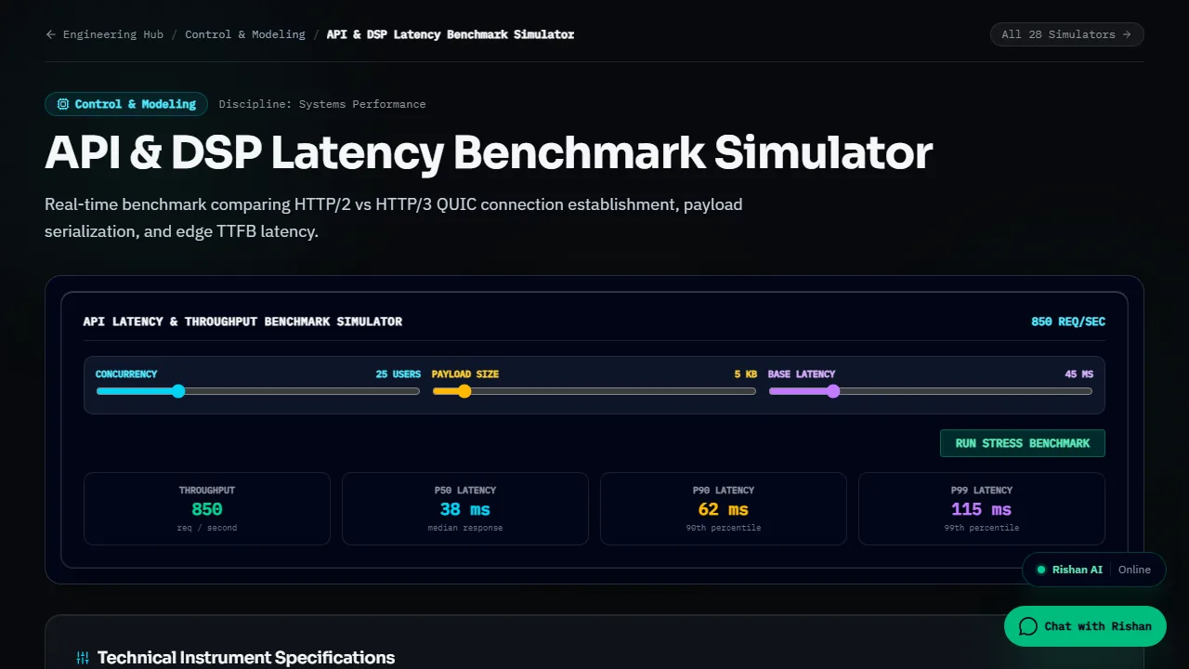Click the P50 Latency 38 ms card

pos(465,508)
